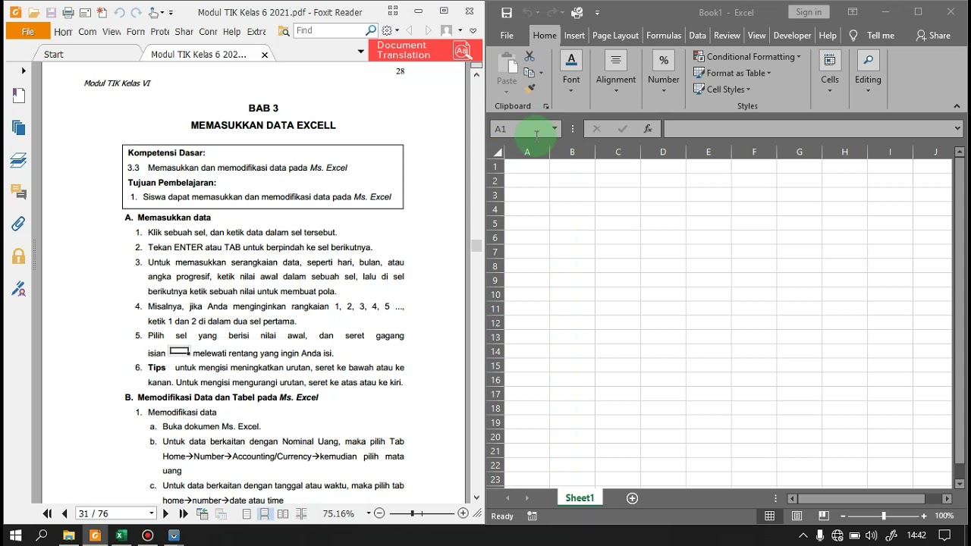971x546 pixels.
Task: Go to previous page in Foxit Reader
Action: tap(64, 513)
